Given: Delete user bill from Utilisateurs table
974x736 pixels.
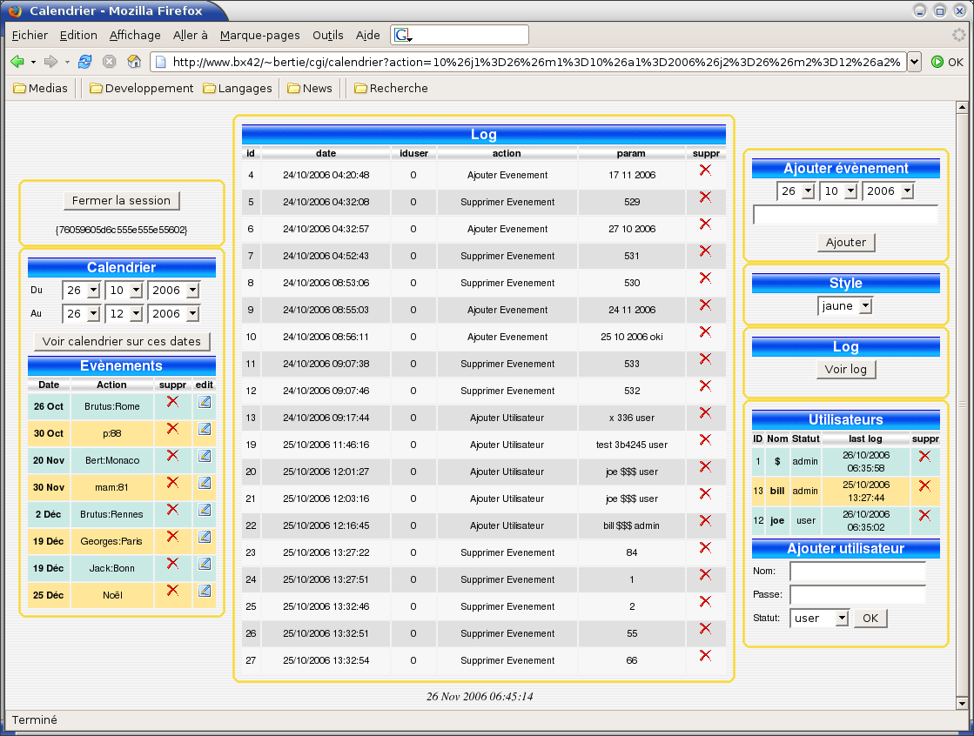Looking at the screenshot, I should click(x=924, y=486).
